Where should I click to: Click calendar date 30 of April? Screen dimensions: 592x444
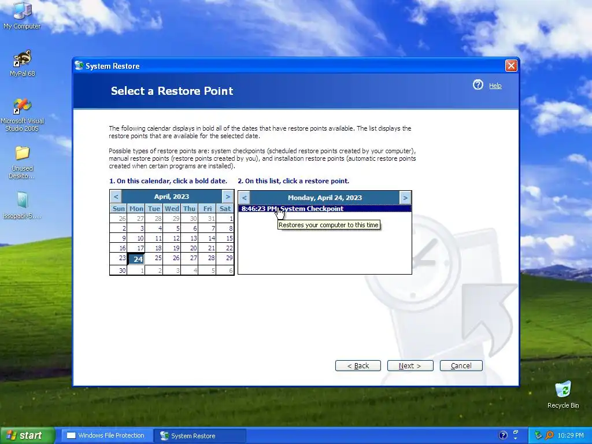pos(118,270)
